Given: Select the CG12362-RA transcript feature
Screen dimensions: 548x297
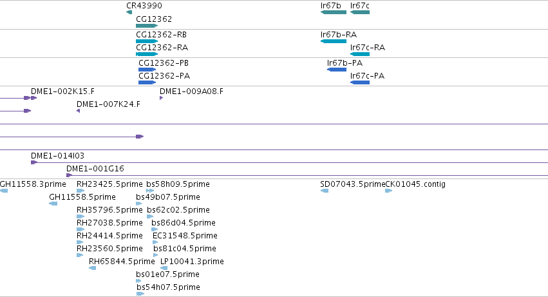Looking at the screenshot, I should tap(147, 54).
